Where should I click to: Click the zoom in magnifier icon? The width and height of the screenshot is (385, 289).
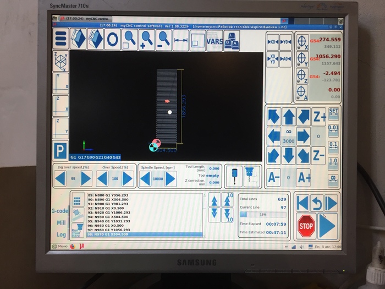pos(147,40)
